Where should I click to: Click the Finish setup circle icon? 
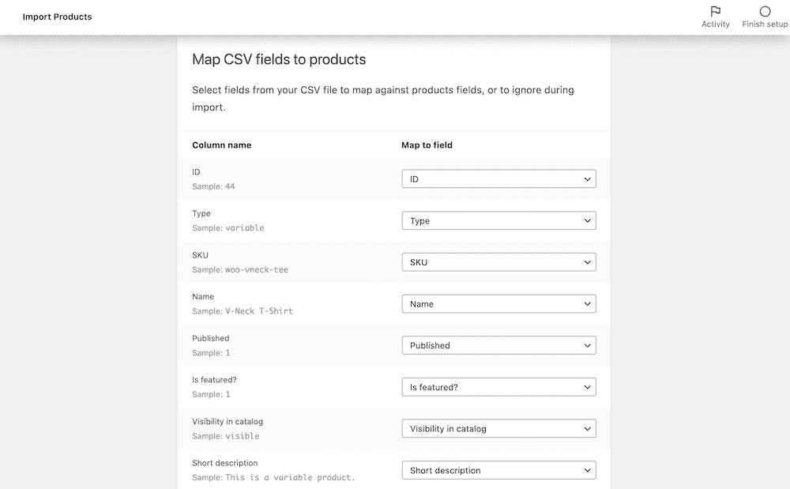point(764,11)
